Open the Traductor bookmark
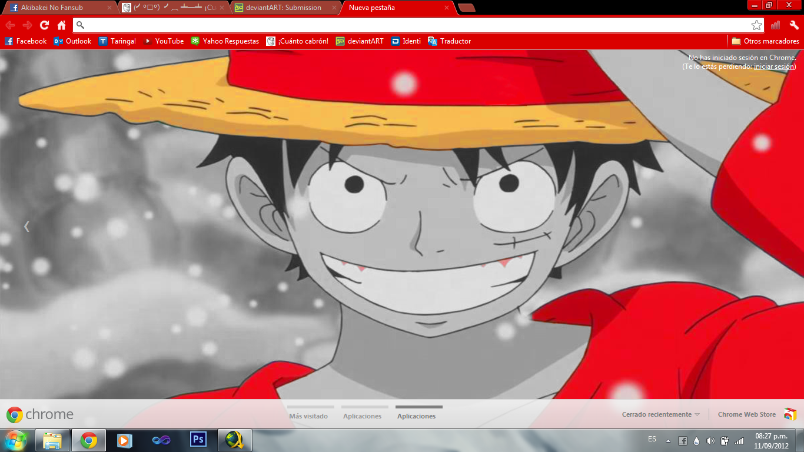Screen dimensions: 804x452 coord(454,41)
